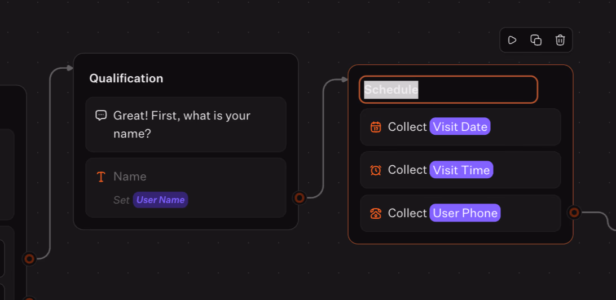Viewport: 616px width, 300px height.
Task: Select the Collect User Phone block
Action: coord(529,213)
